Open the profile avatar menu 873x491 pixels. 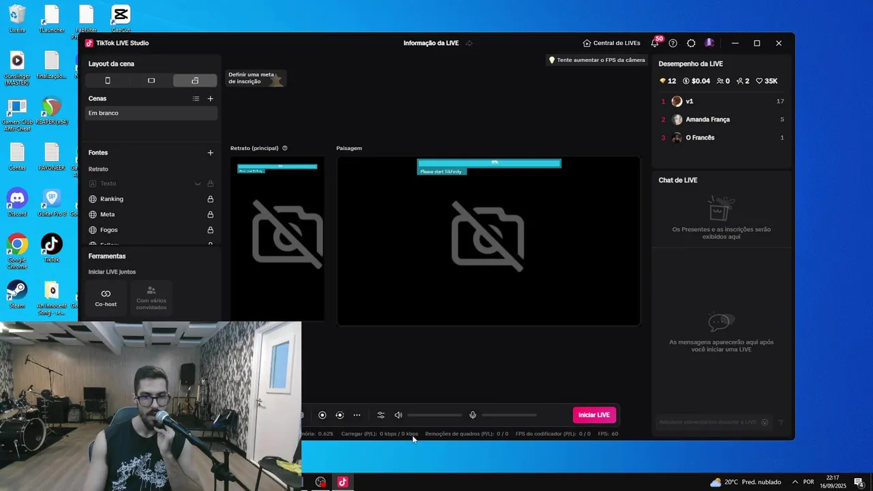click(709, 43)
